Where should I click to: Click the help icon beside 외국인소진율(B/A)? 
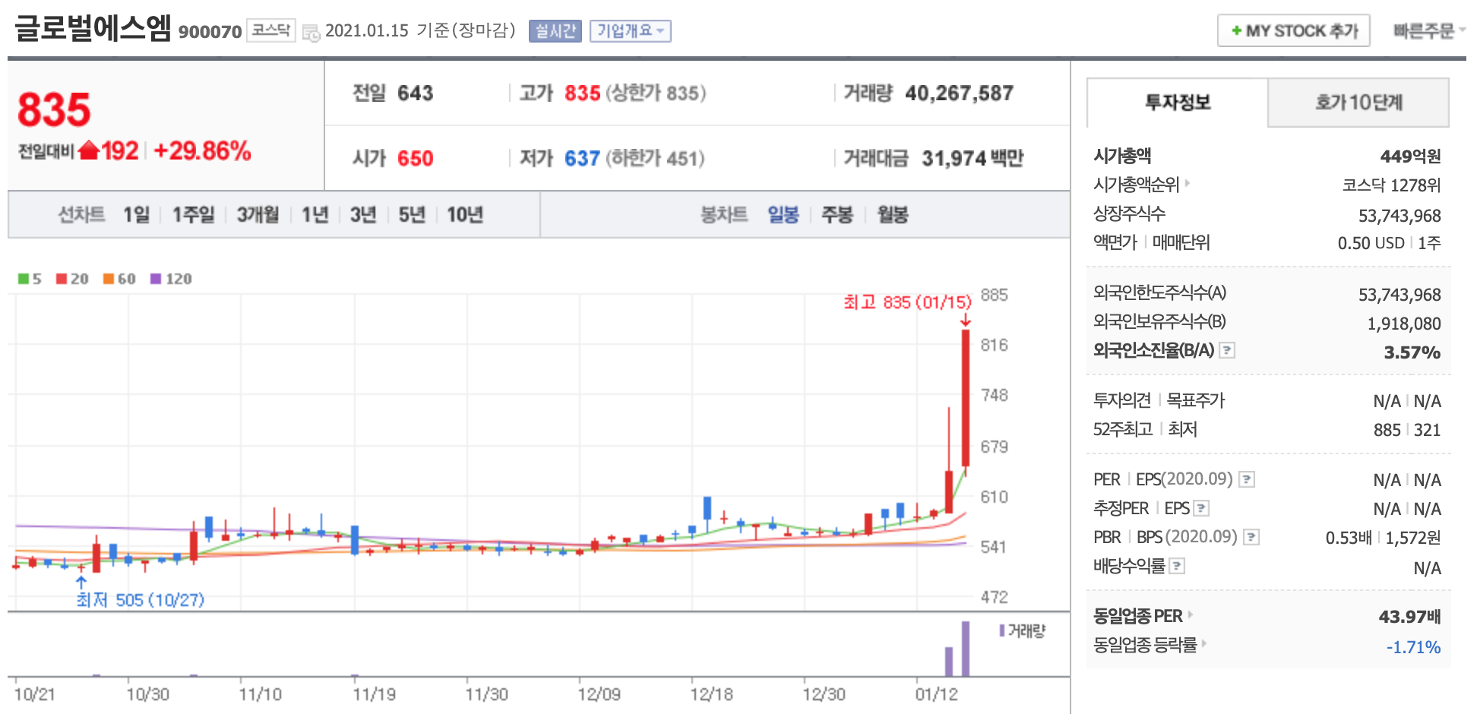click(1227, 350)
